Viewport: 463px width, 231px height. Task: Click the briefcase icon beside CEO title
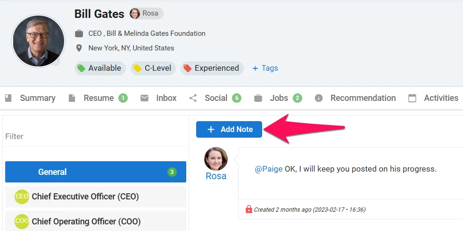pos(79,33)
